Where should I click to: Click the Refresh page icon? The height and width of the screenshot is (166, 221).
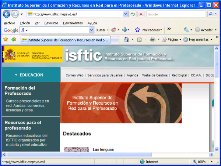(x=133, y=14)
